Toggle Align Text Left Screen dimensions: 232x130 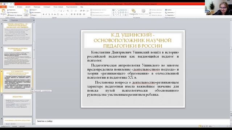tap(72, 14)
